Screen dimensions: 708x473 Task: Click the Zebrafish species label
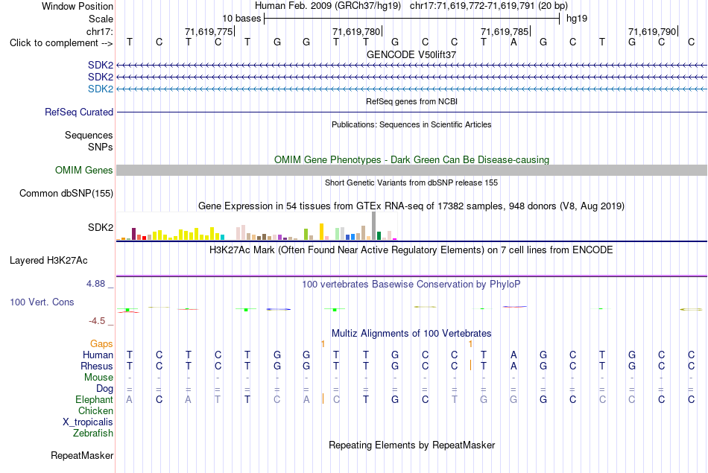click(93, 433)
